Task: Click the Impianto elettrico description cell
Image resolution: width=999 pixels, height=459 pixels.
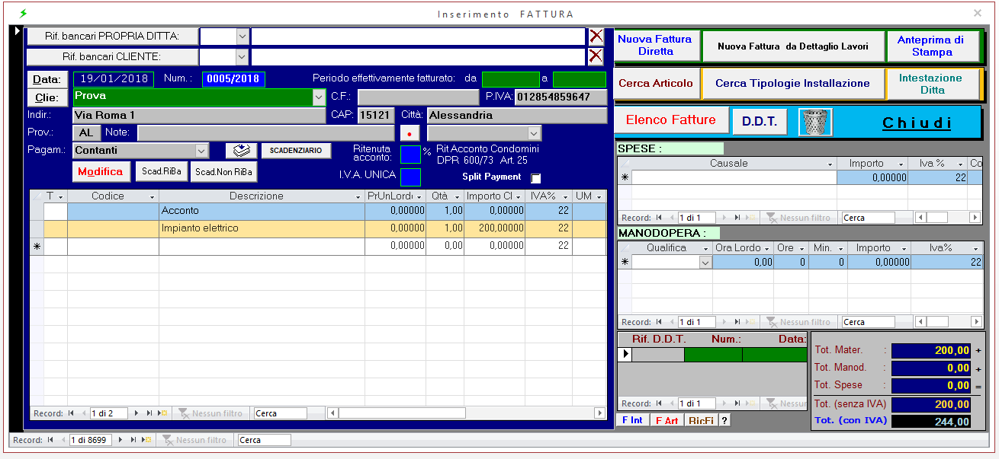Action: [262, 228]
